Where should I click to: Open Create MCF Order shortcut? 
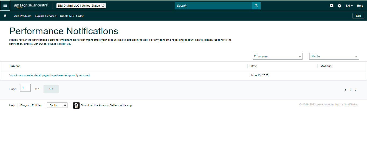pyautogui.click(x=72, y=16)
